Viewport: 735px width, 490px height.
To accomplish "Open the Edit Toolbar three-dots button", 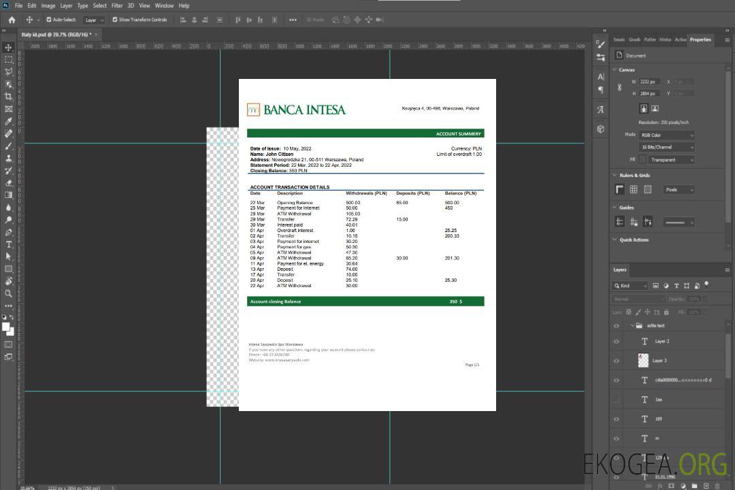I will [8, 306].
